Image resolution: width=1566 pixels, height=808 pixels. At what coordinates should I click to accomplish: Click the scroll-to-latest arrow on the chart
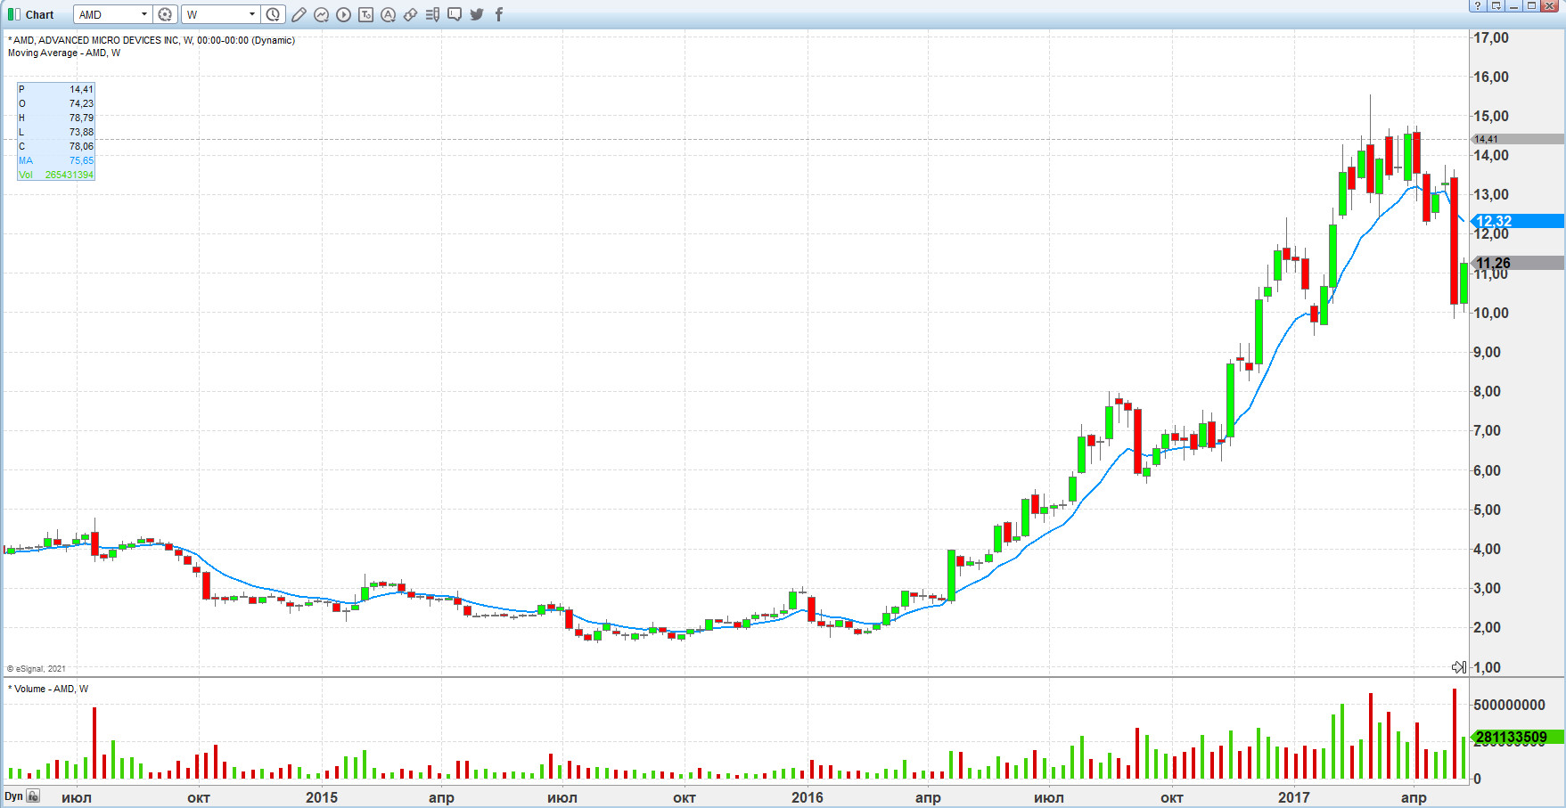point(1458,667)
